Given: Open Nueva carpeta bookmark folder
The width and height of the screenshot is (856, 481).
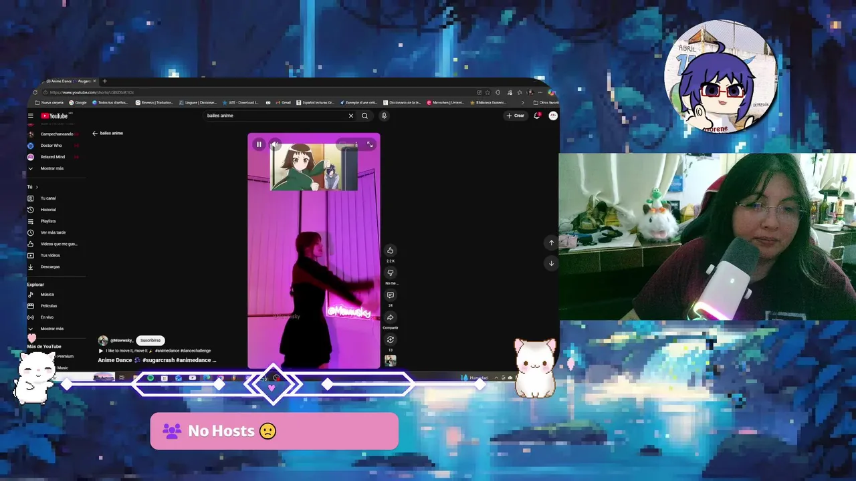Looking at the screenshot, I should pyautogui.click(x=49, y=103).
